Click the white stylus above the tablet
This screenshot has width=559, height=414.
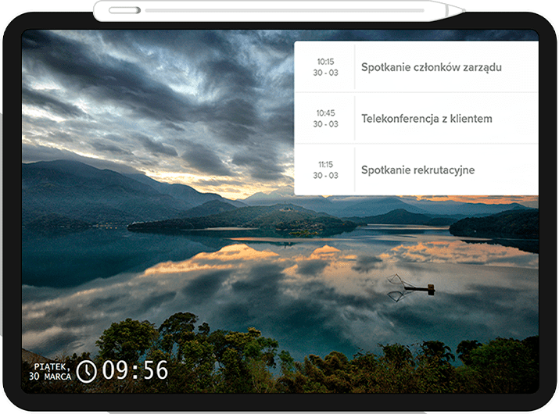[281, 10]
